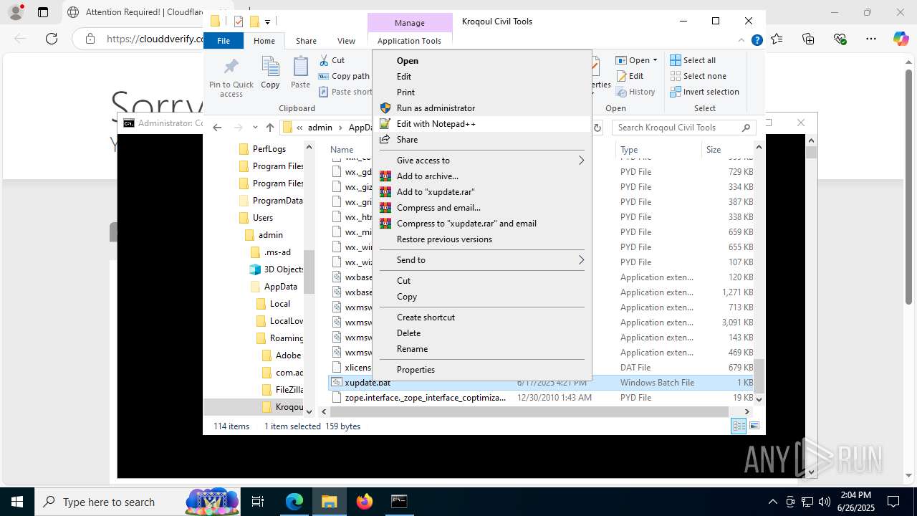Image resolution: width=917 pixels, height=516 pixels.
Task: Open the volume control in tray
Action: [x=825, y=502]
